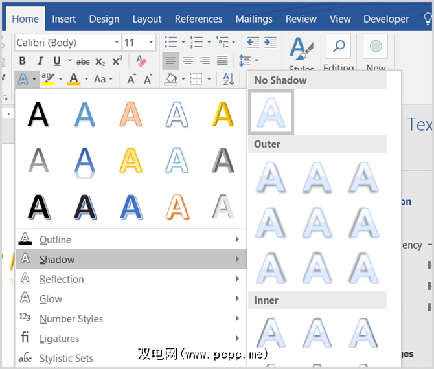Open the Outline menu option
The height and width of the screenshot is (369, 434).
55,240
